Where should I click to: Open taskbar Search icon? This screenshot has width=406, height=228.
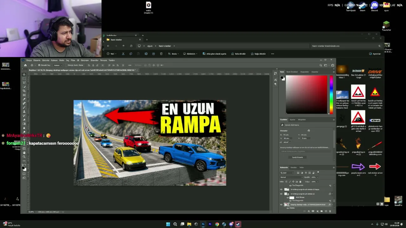[x=175, y=224]
